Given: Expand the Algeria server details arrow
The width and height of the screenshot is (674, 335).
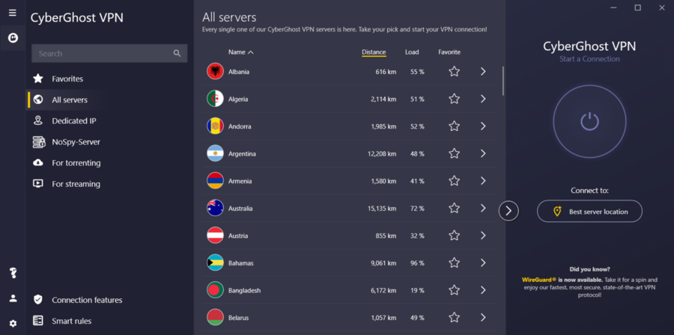Looking at the screenshot, I should (483, 99).
